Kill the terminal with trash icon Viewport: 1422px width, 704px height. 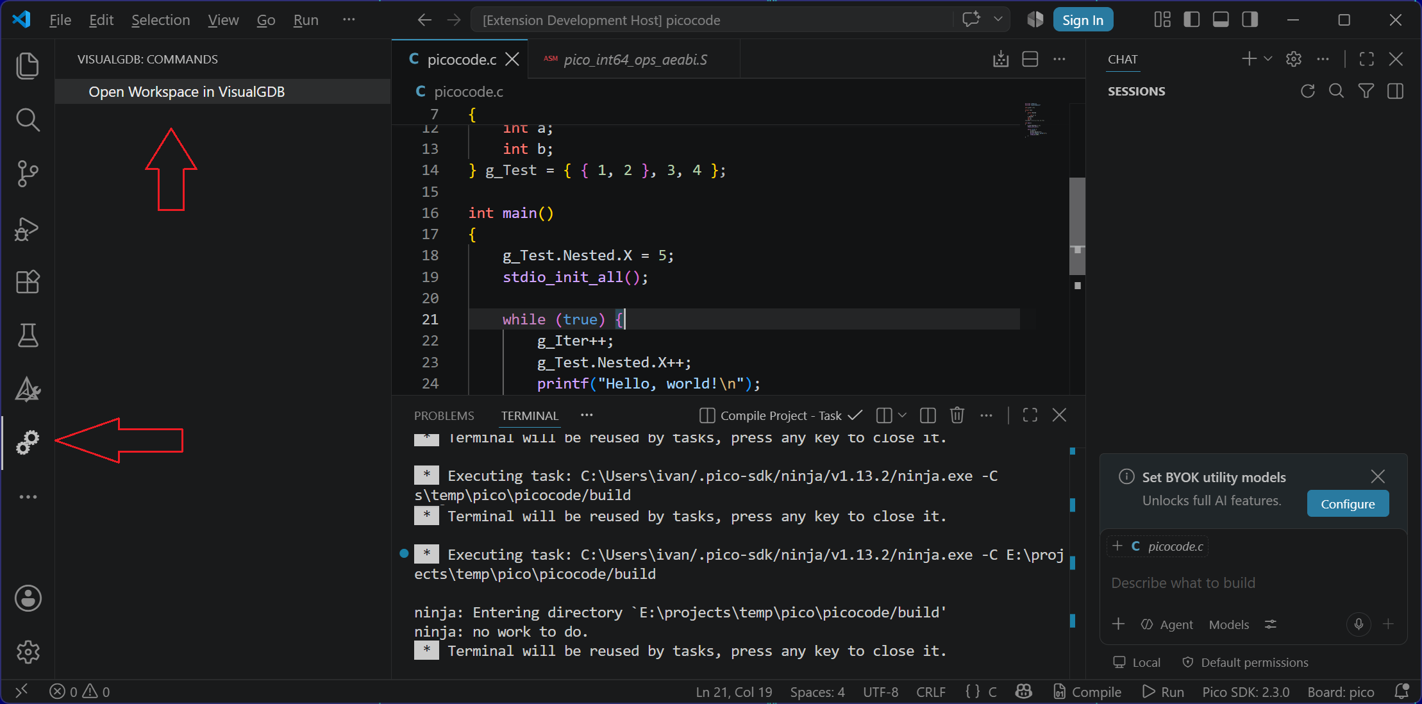[x=957, y=415]
